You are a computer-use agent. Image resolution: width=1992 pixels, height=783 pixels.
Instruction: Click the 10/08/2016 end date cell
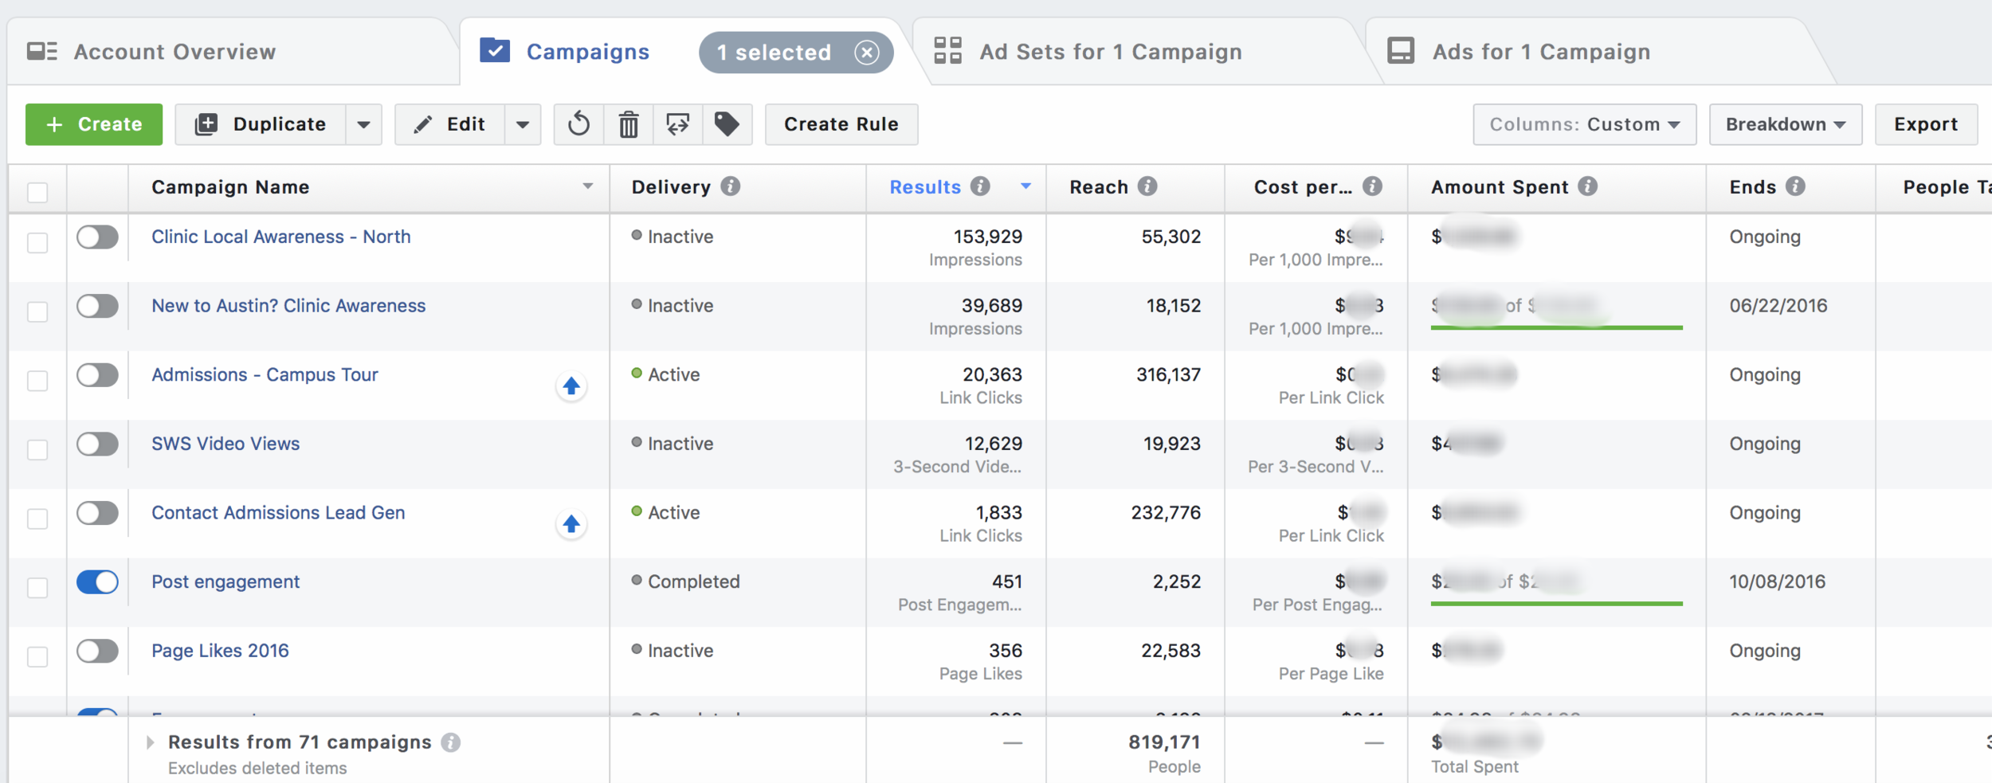tap(1777, 582)
